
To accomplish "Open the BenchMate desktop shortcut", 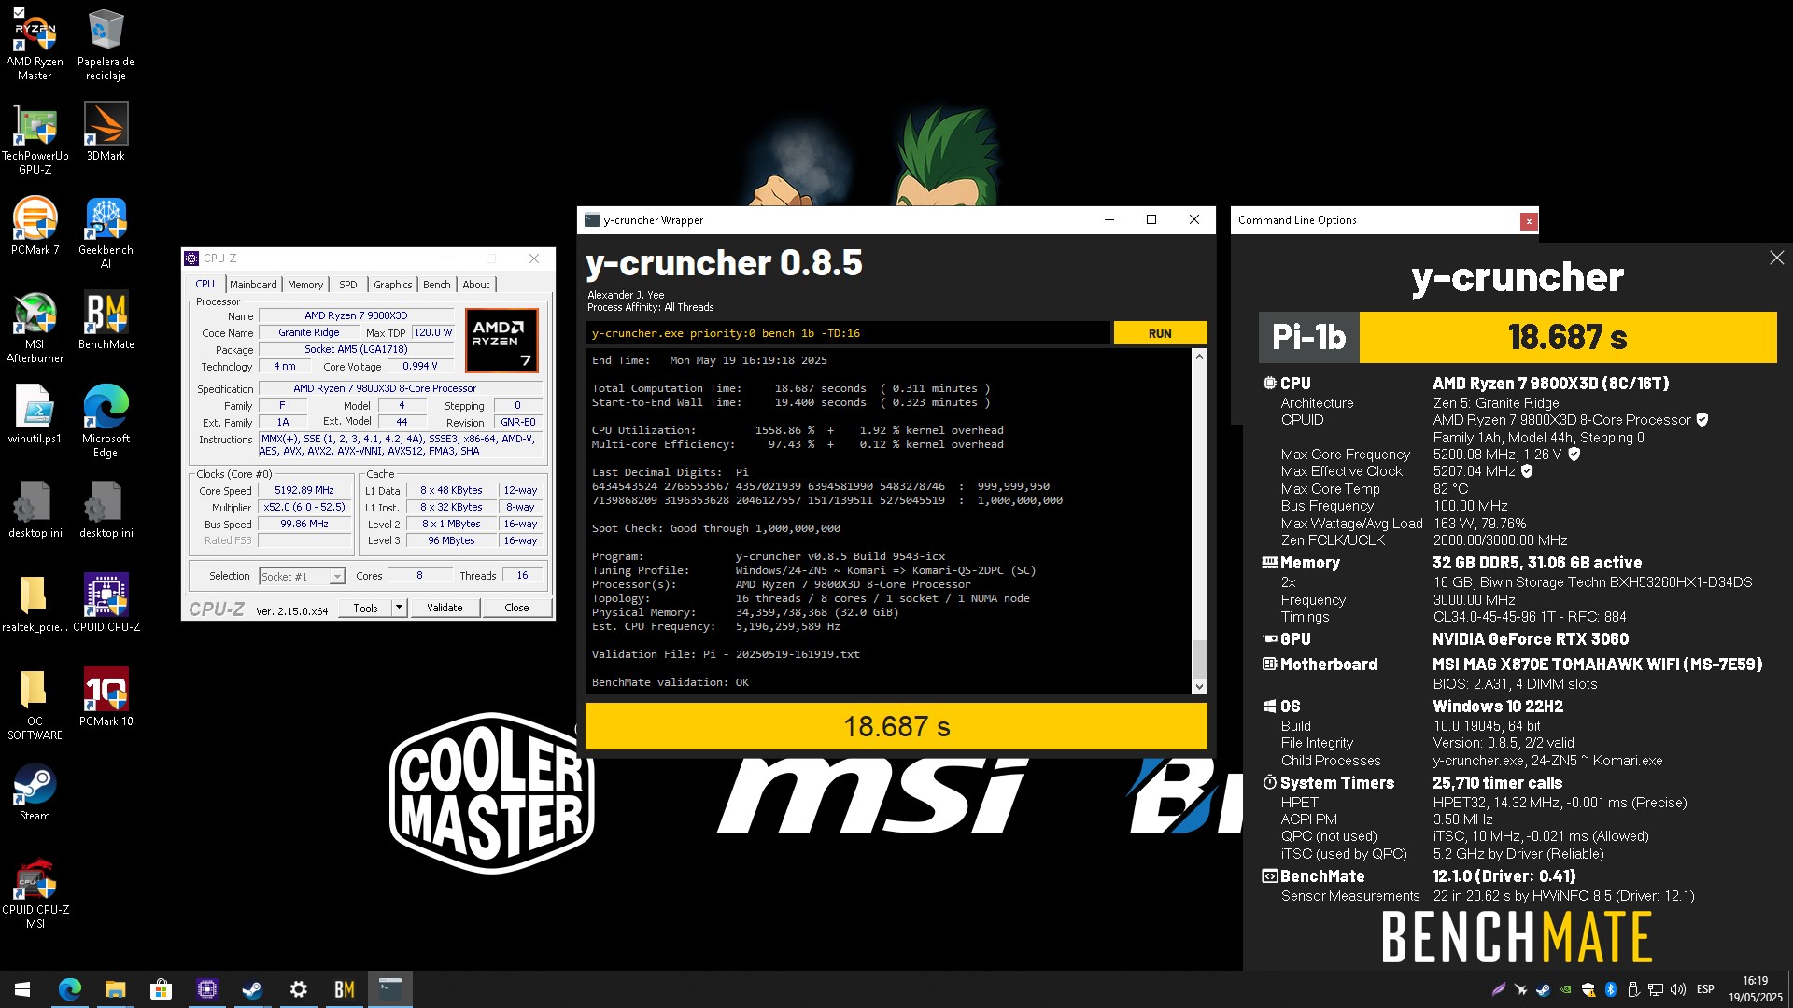I will pyautogui.click(x=106, y=320).
